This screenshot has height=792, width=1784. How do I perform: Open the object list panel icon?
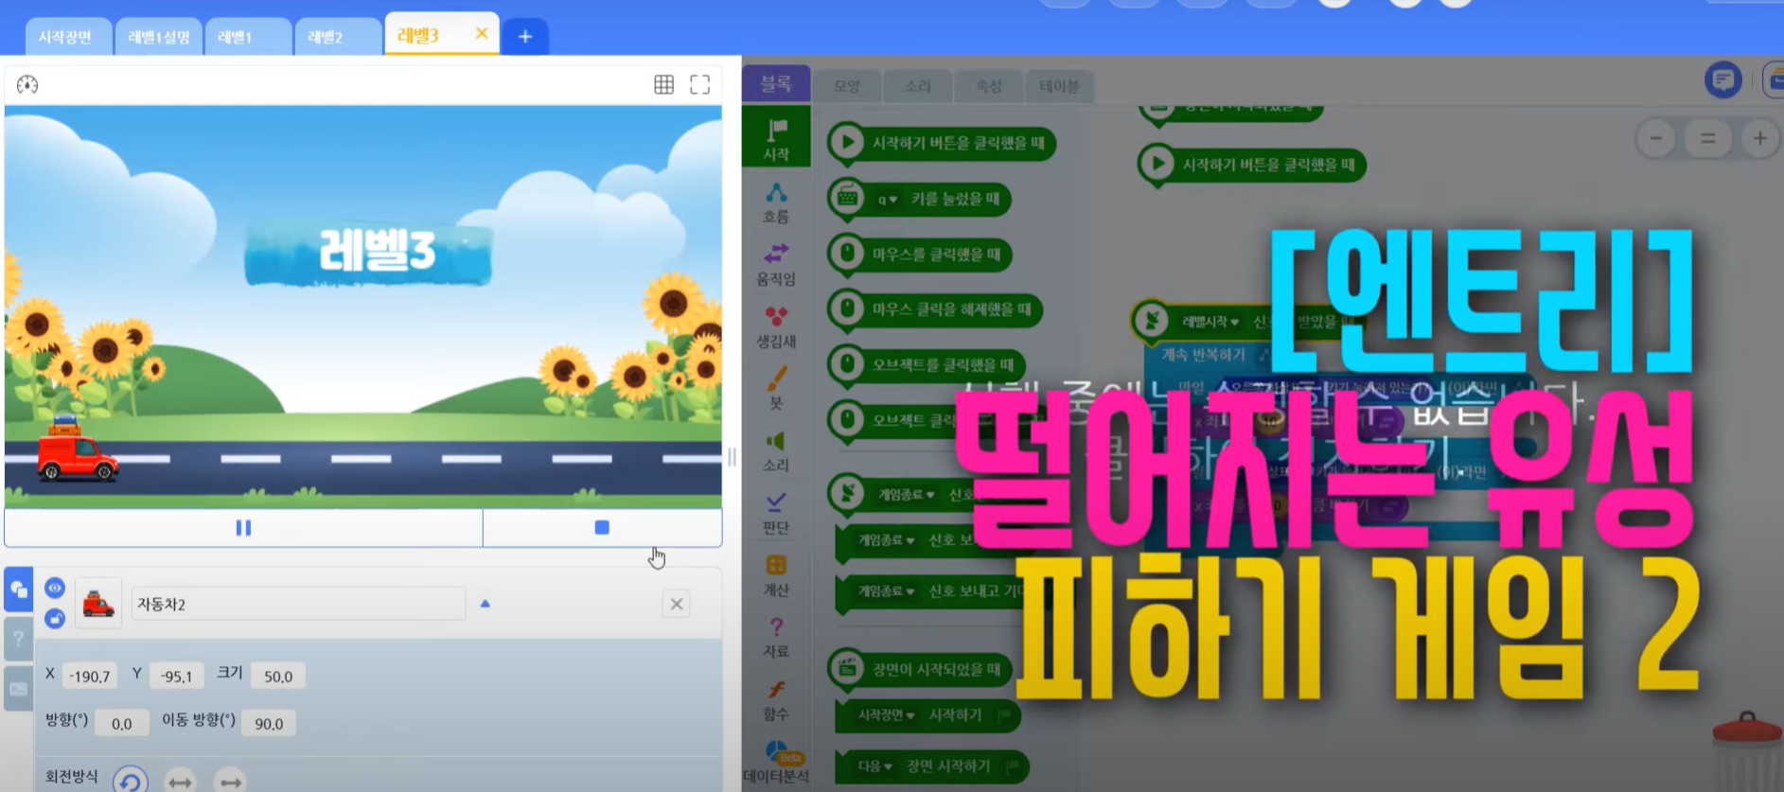point(18,590)
